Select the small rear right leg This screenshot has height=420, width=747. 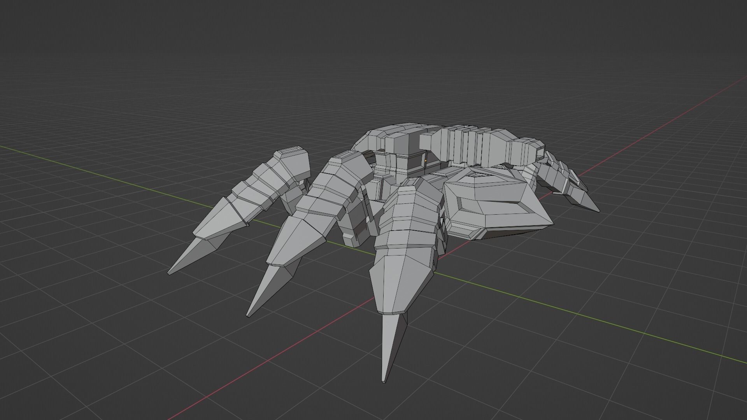(568, 183)
